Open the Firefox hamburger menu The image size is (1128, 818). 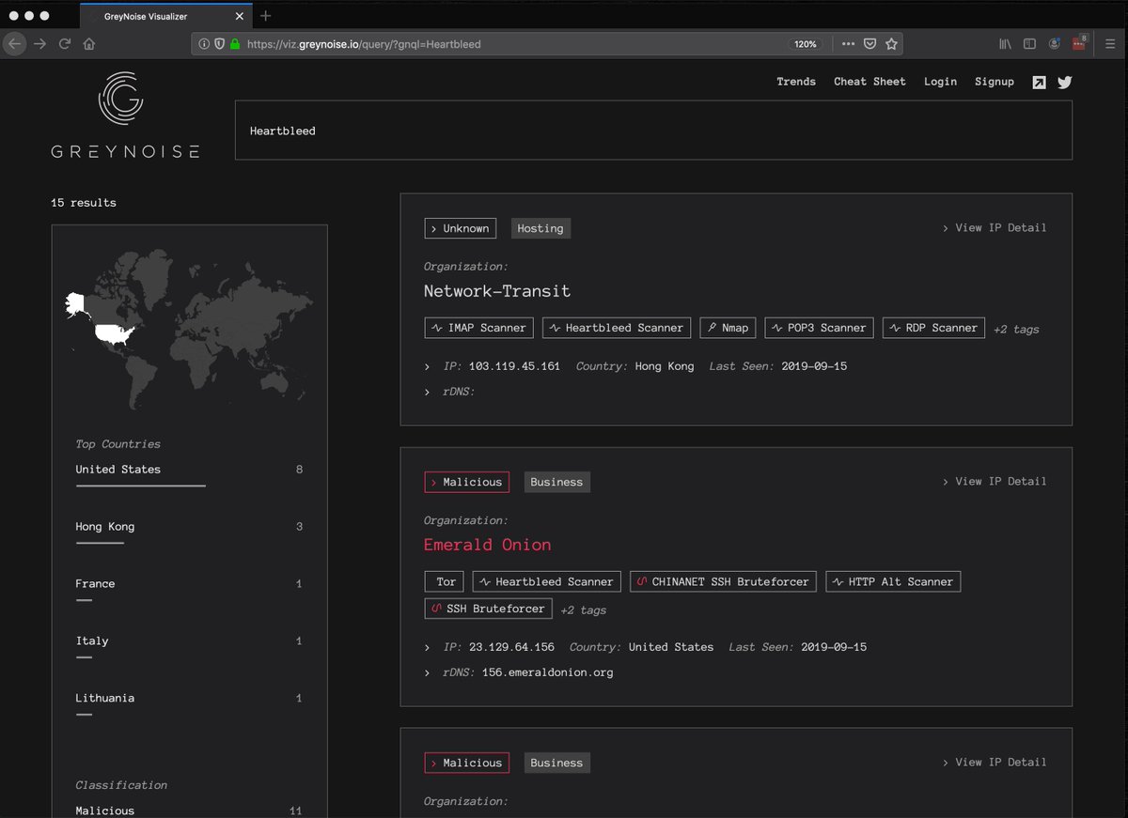click(x=1109, y=44)
